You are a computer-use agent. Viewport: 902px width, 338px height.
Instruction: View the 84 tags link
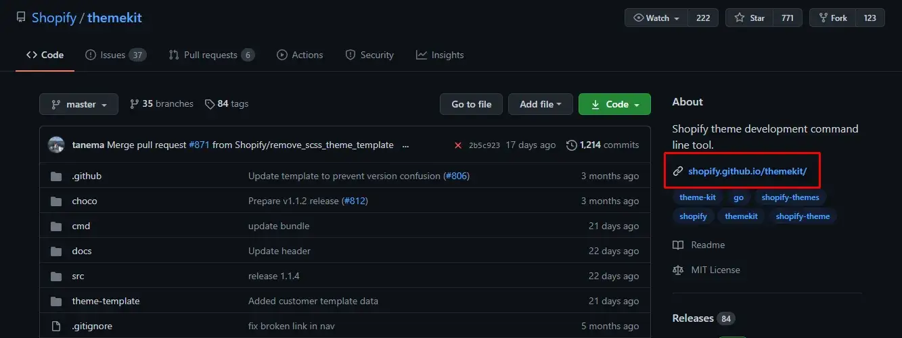coord(227,104)
